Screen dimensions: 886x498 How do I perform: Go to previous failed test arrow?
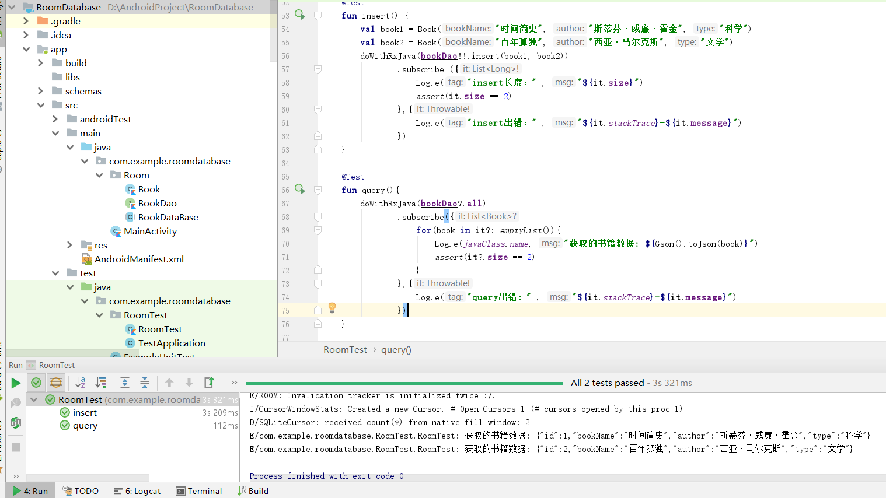pyautogui.click(x=169, y=383)
